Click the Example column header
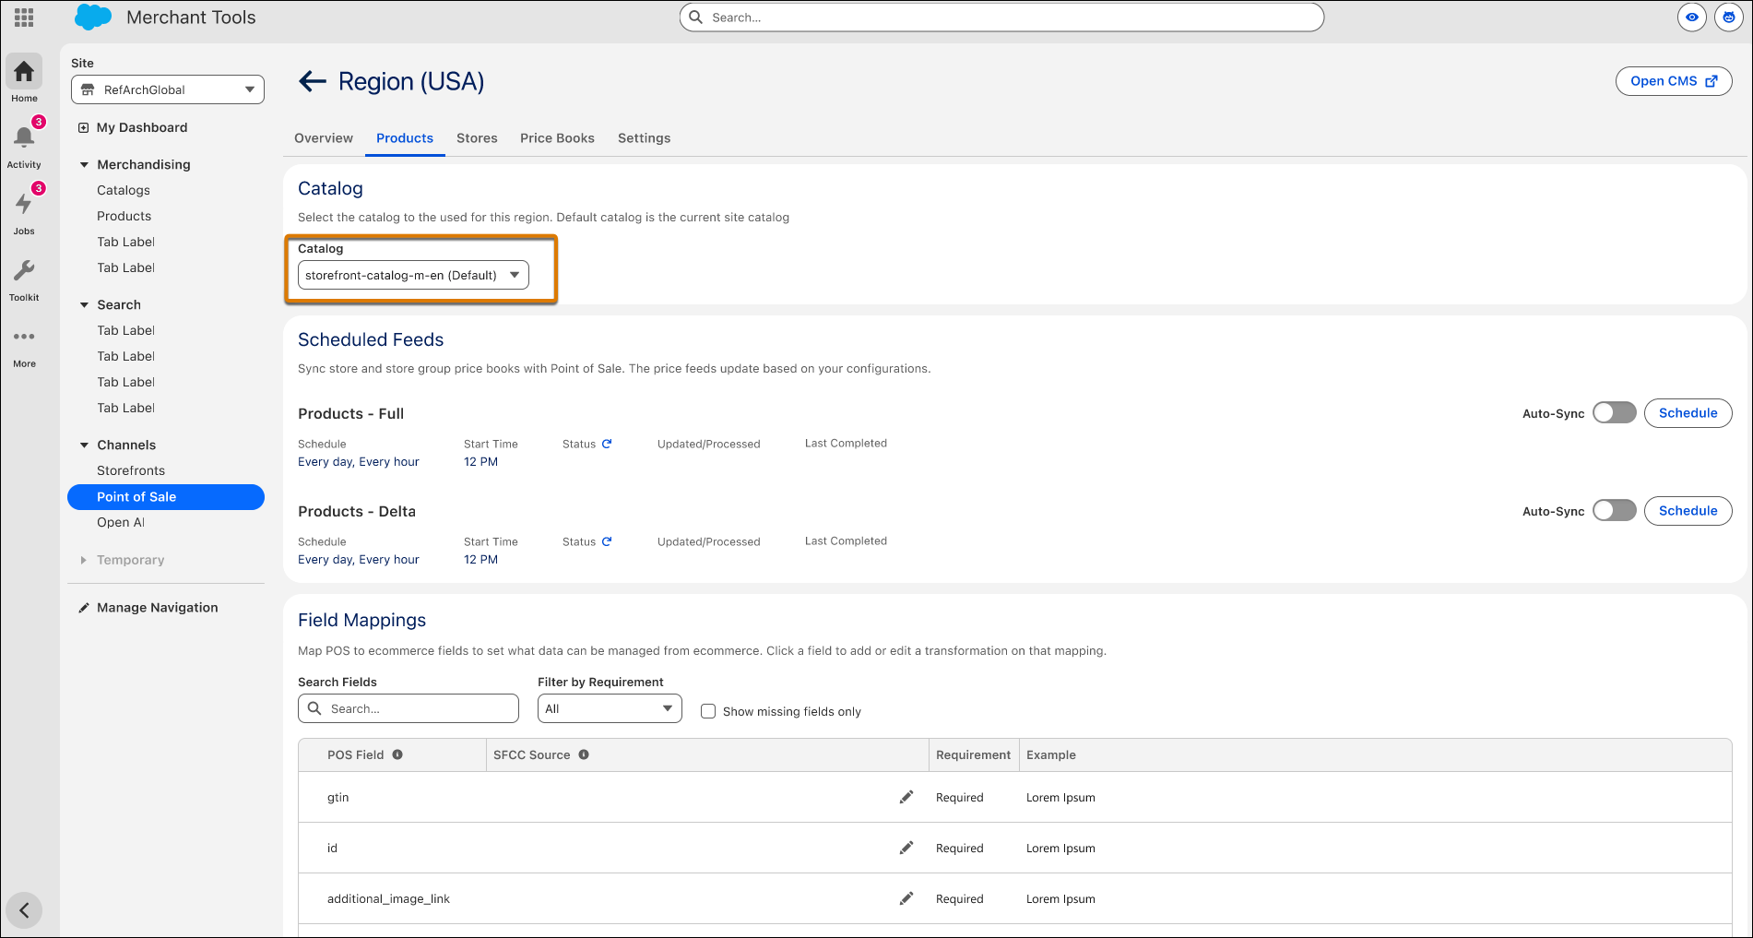This screenshot has height=938, width=1753. click(x=1051, y=754)
